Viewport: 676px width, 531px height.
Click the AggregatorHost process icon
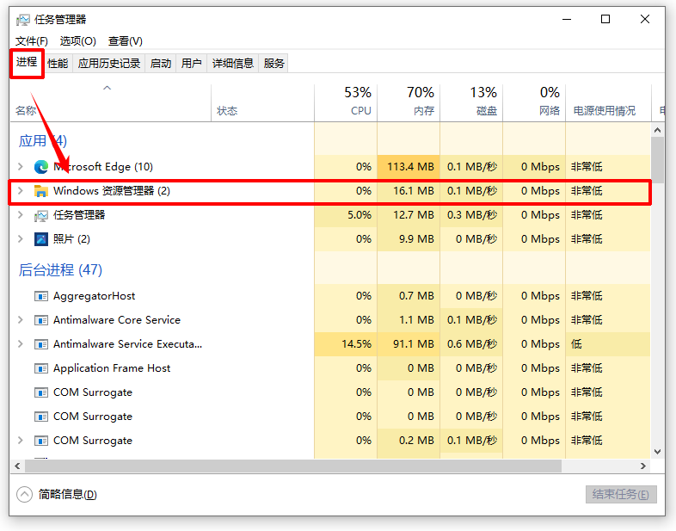pos(41,296)
